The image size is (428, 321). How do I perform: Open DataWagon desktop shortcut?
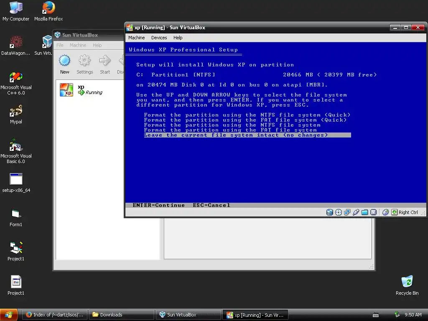click(x=16, y=45)
